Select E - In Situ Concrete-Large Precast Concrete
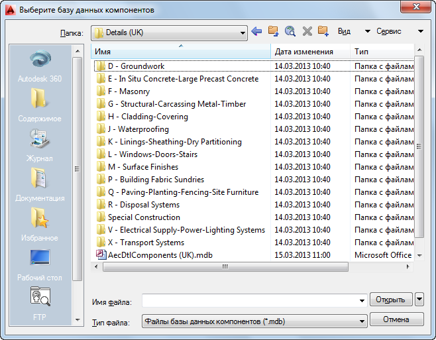 tap(183, 78)
